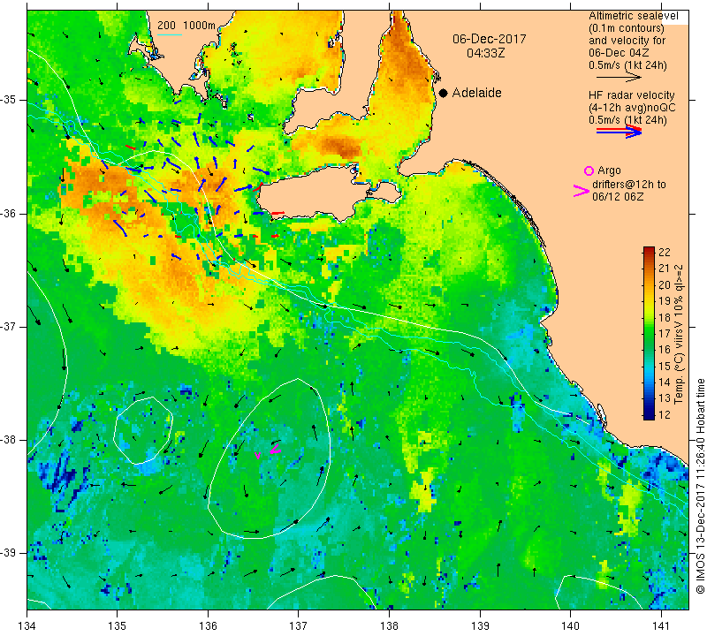
Task: Click the 06-Dec-2017 date label
Action: [490, 39]
